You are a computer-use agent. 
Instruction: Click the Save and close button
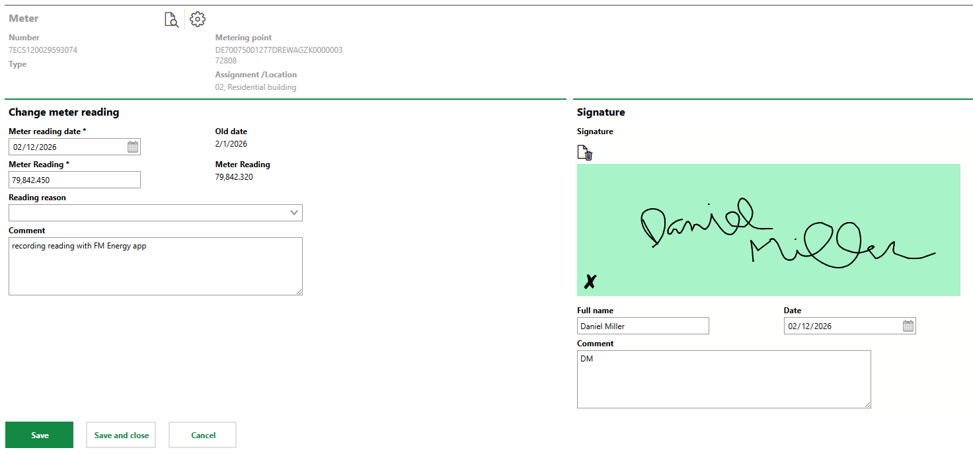(121, 435)
